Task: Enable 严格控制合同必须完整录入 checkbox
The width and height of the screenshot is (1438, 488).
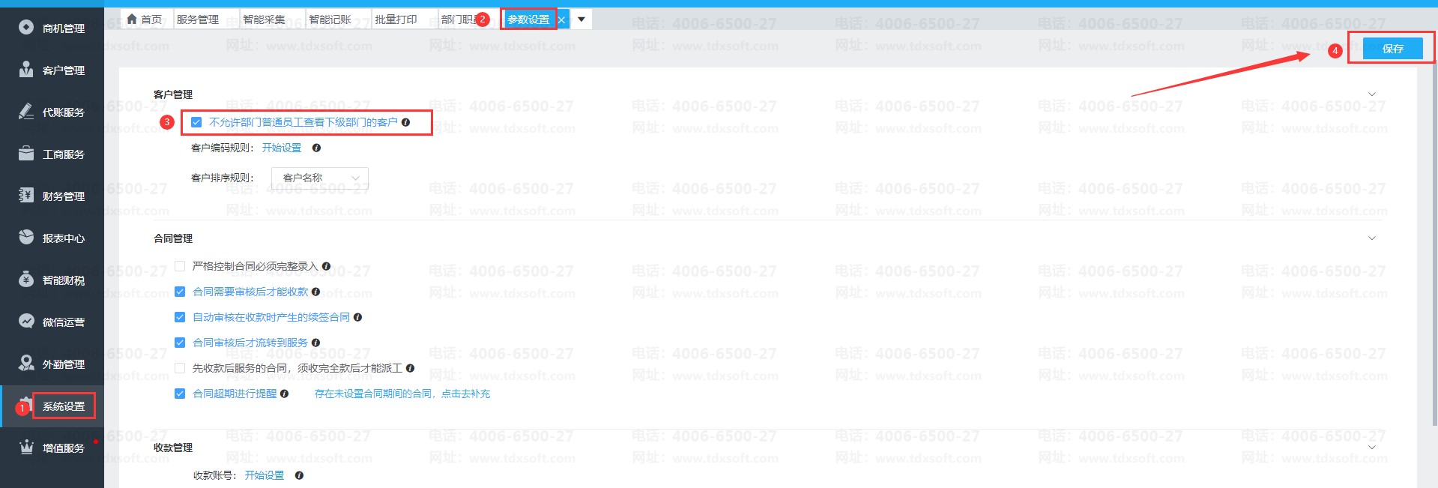Action: [180, 266]
